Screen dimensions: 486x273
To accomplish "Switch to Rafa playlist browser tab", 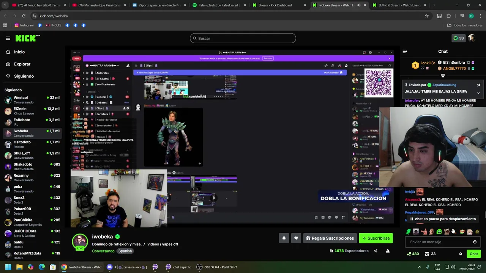I will pos(219,5).
